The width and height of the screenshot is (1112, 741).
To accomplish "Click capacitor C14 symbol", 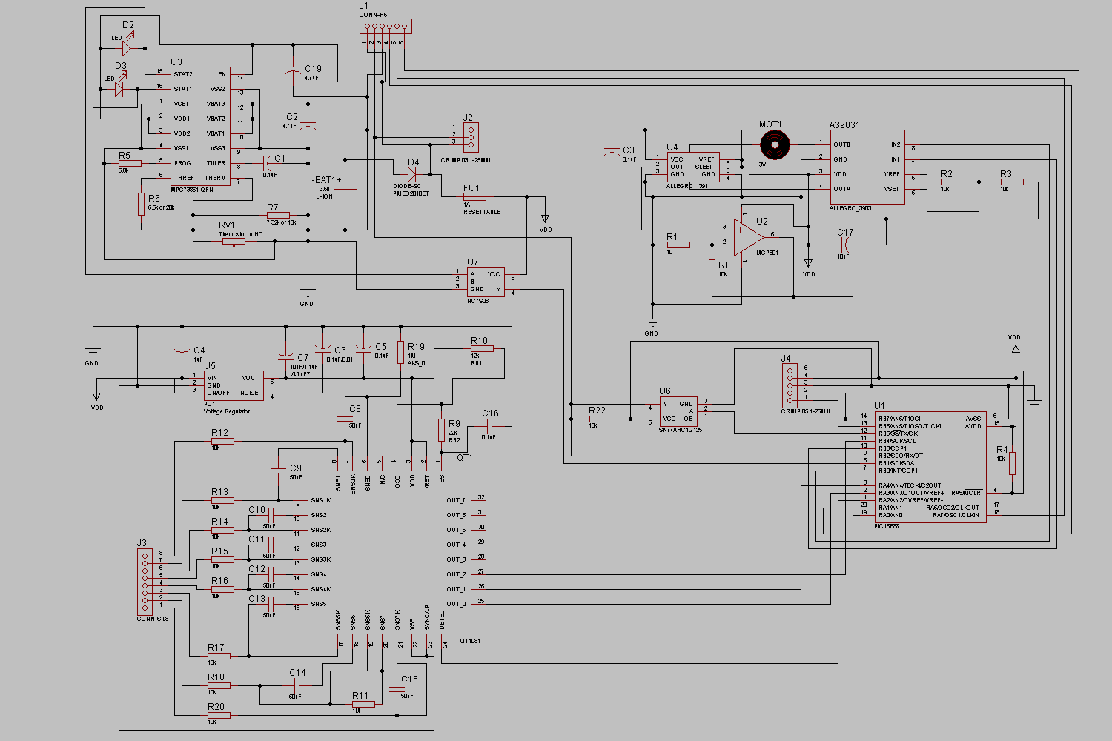I will (x=297, y=685).
